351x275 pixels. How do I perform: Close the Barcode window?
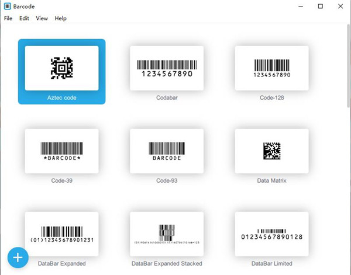340,6
